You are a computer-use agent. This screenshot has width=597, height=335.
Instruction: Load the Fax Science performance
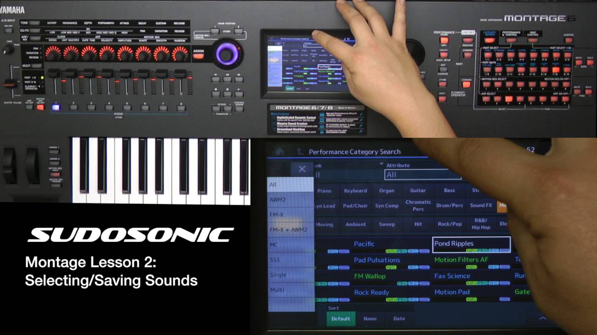pos(471,278)
